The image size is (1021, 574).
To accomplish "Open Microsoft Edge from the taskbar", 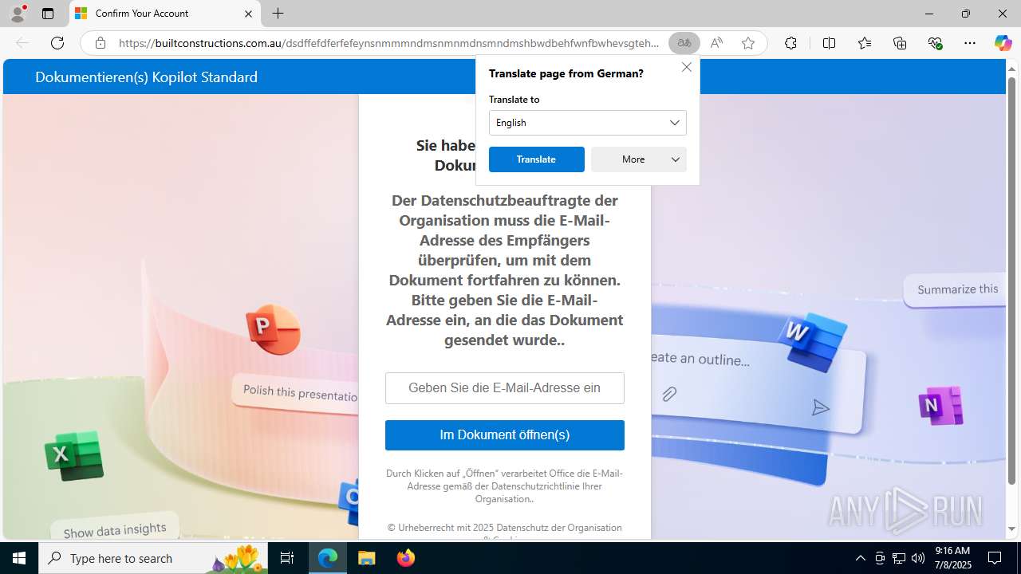I will (x=328, y=558).
